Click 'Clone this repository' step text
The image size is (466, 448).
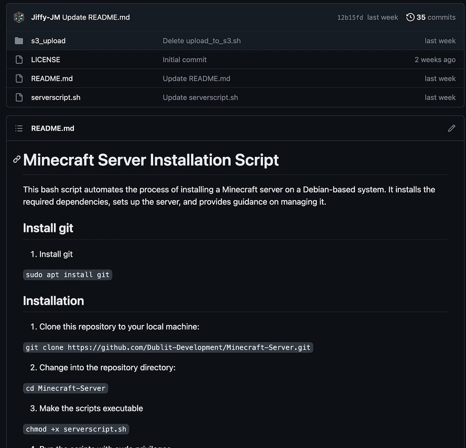[119, 327]
